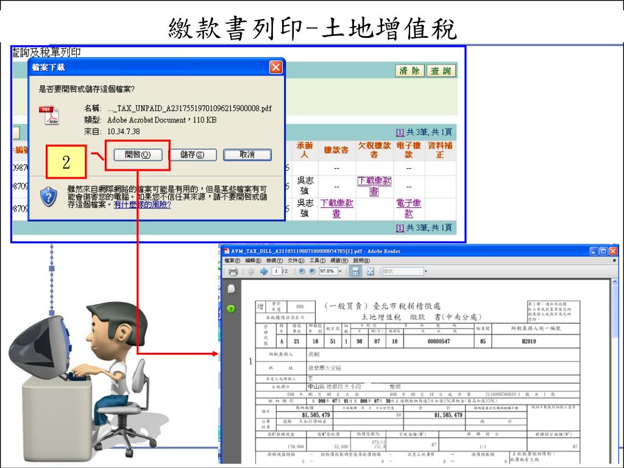This screenshot has width=624, height=468.
Task: Click the PDF file icon in download dialog
Action: [x=49, y=115]
